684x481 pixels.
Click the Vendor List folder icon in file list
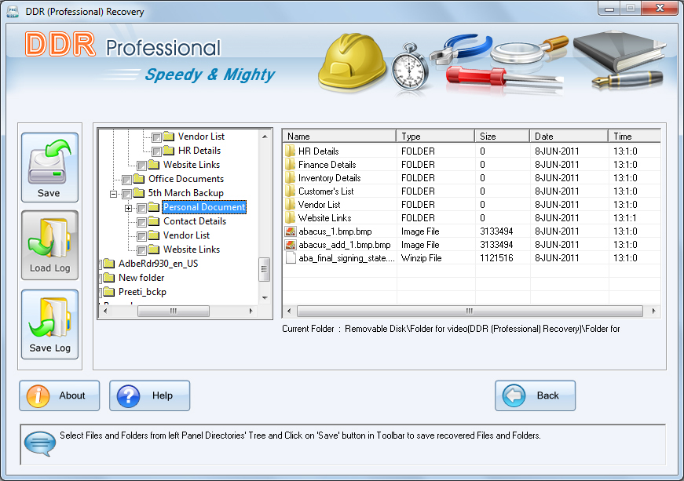click(x=290, y=205)
